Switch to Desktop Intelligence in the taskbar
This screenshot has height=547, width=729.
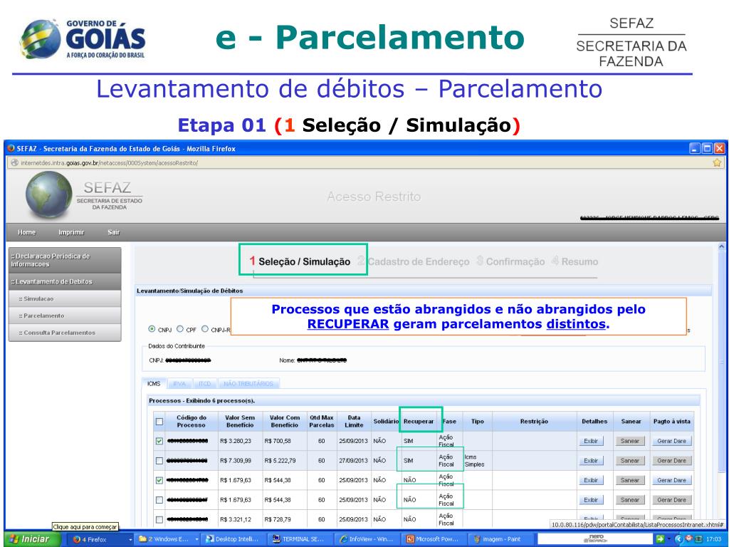pyautogui.click(x=233, y=539)
